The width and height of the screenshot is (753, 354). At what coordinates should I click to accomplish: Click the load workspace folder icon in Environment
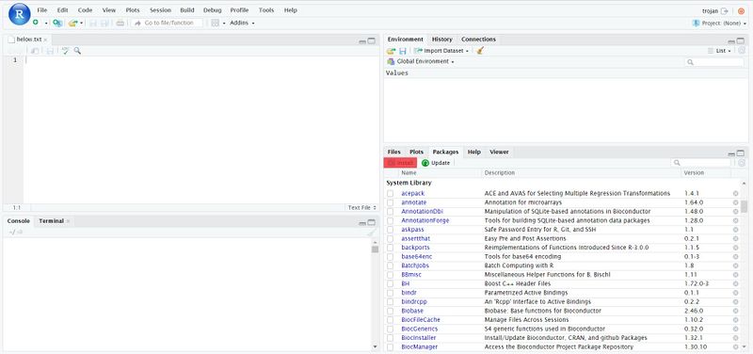click(x=391, y=51)
